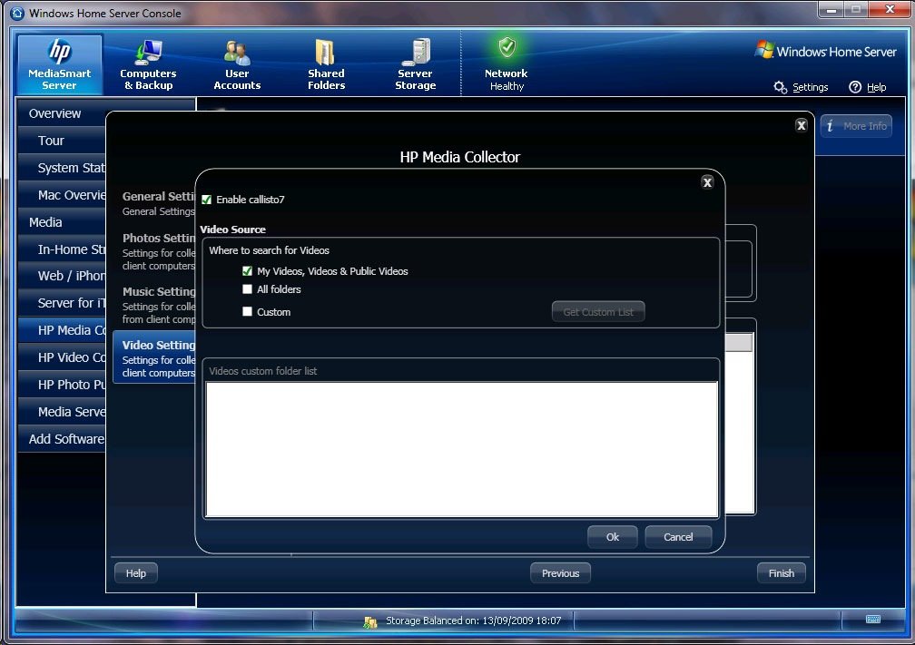Click the Get Custom List button

click(598, 312)
